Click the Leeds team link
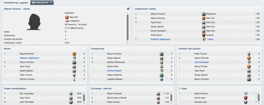 pos(210,39)
